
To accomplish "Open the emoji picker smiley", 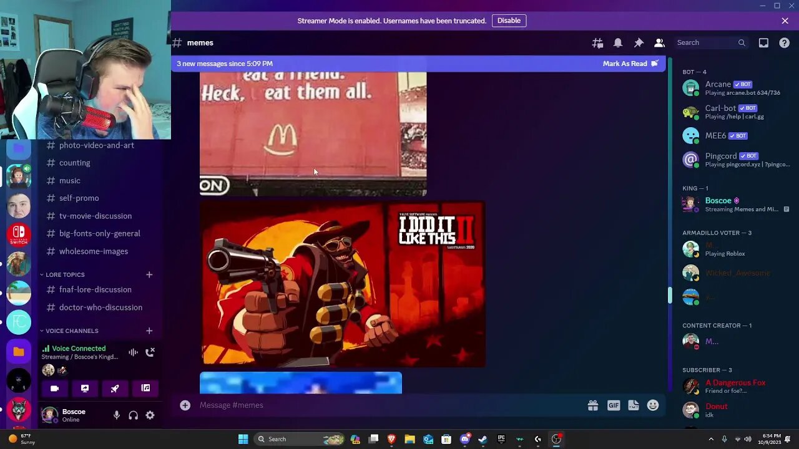I will tap(653, 405).
